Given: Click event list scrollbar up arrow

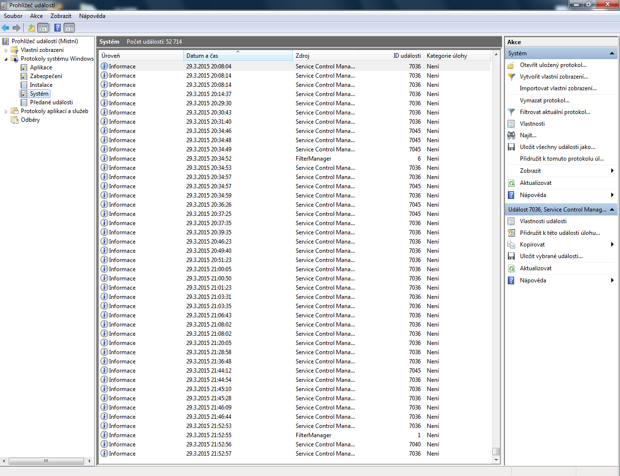Looking at the screenshot, I should (x=496, y=54).
